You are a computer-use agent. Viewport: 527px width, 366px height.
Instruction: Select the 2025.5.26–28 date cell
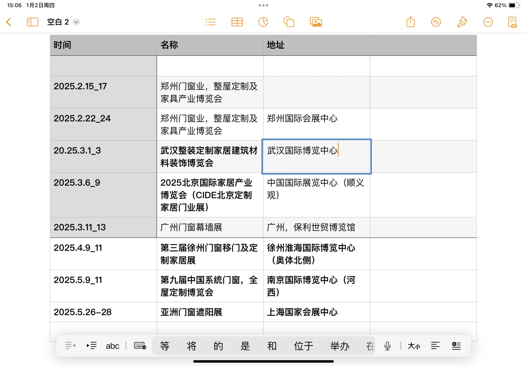pyautogui.click(x=103, y=312)
